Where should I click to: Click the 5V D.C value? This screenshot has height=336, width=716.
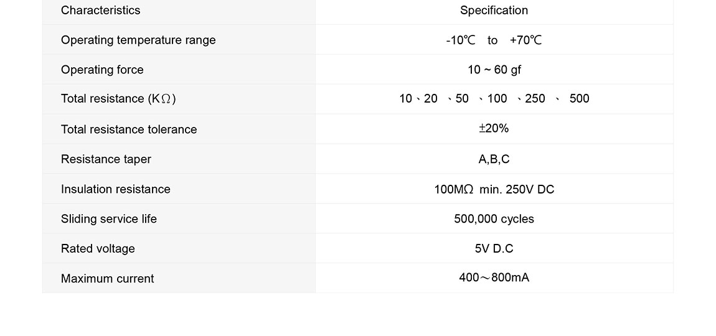pos(494,249)
